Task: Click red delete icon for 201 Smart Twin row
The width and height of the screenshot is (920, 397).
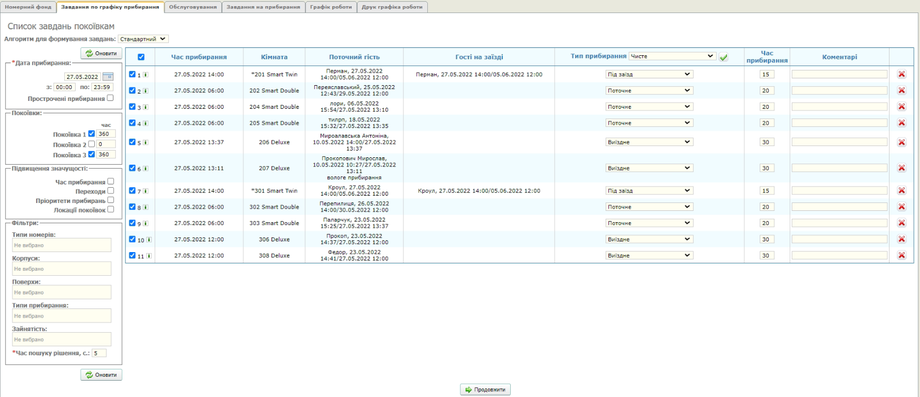Action: (x=901, y=74)
